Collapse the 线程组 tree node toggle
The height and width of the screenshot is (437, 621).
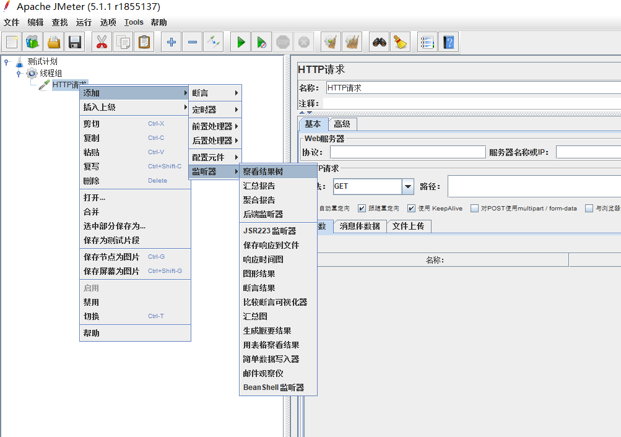coord(19,73)
